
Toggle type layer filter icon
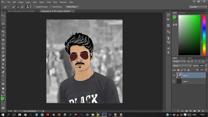point(196,61)
